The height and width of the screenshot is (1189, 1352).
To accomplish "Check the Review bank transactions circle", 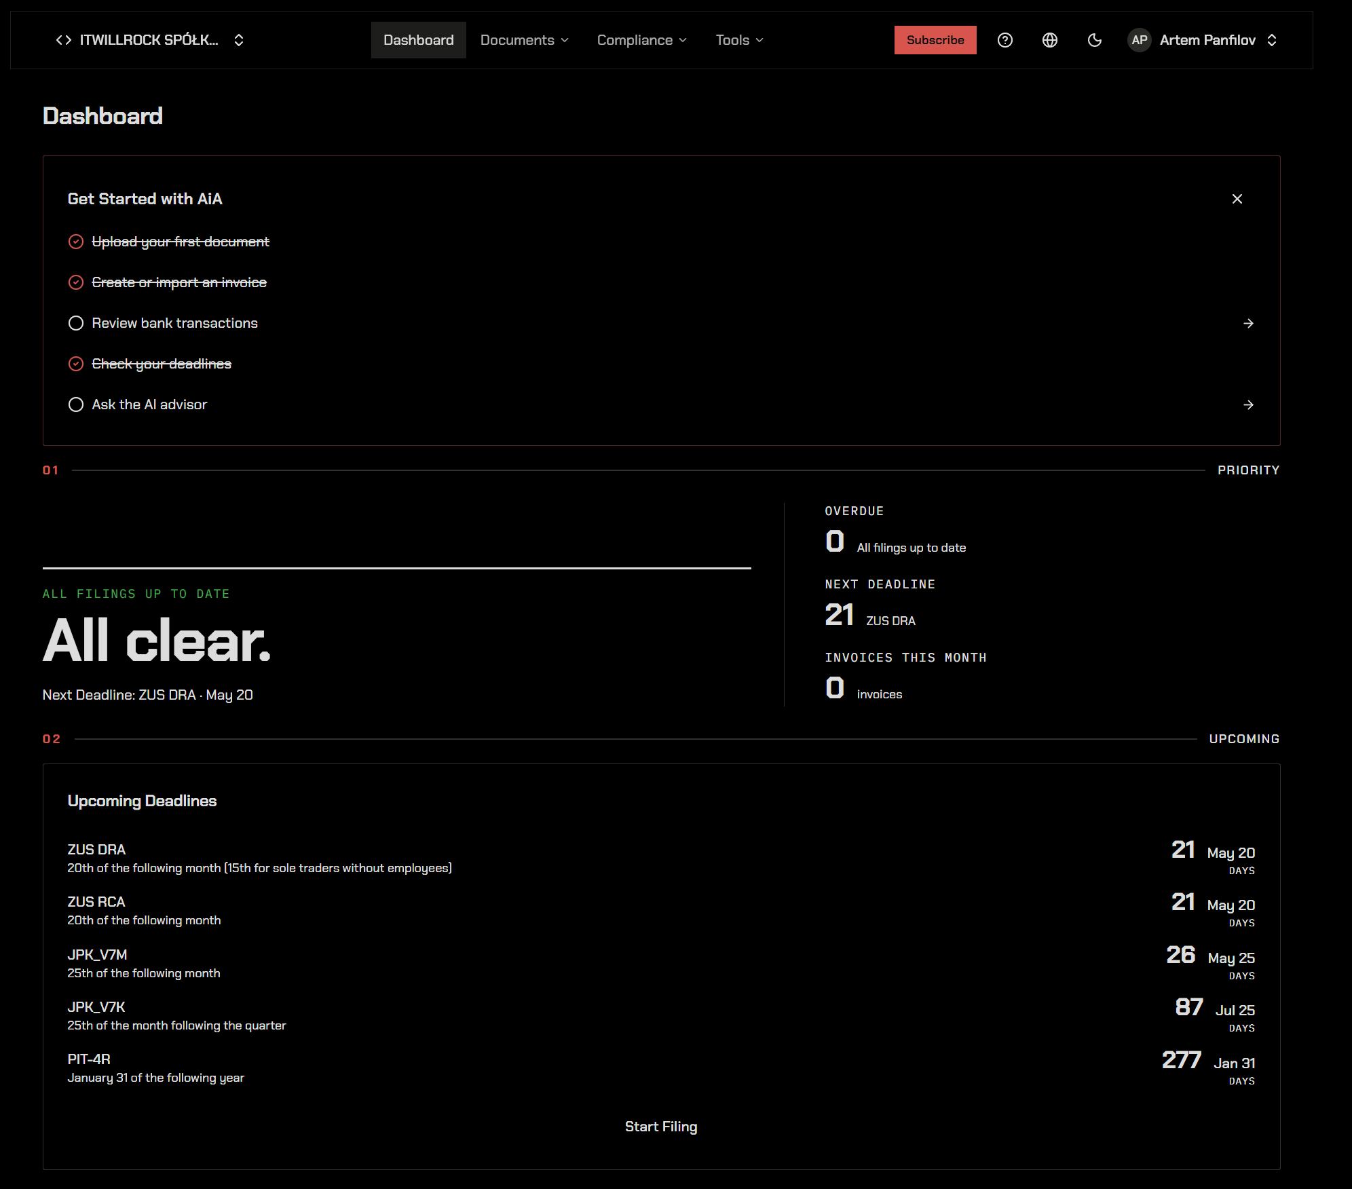I will pyautogui.click(x=76, y=323).
